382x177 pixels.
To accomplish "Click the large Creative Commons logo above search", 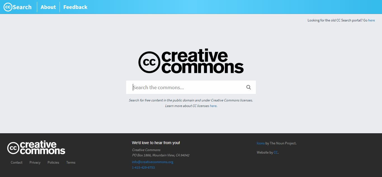I will point(191,61).
